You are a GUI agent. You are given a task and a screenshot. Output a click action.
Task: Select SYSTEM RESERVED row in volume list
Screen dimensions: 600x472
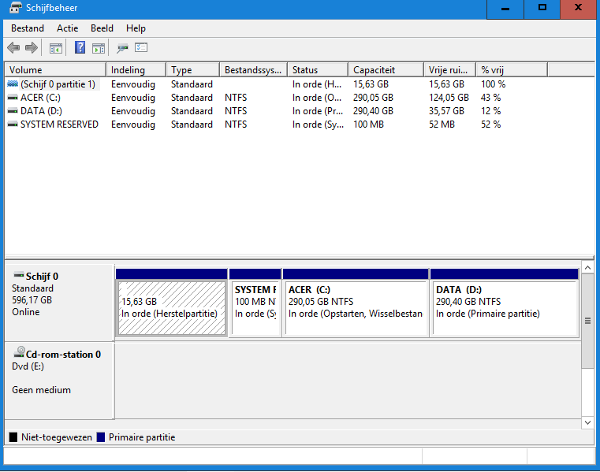click(x=59, y=125)
